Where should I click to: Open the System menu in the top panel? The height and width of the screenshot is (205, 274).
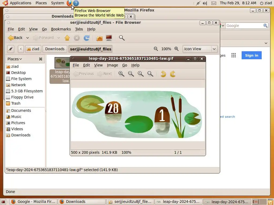(58, 3)
